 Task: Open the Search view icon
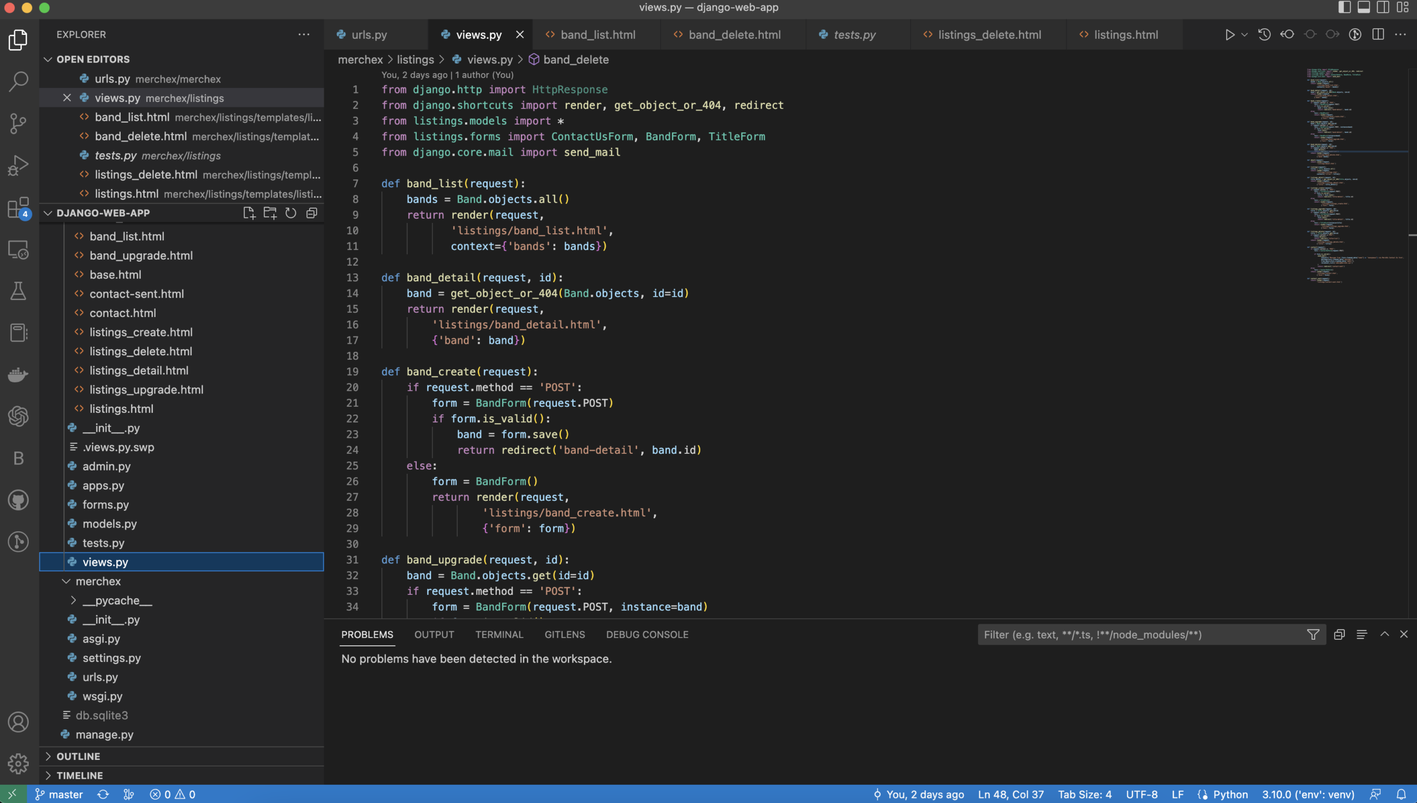coord(18,81)
